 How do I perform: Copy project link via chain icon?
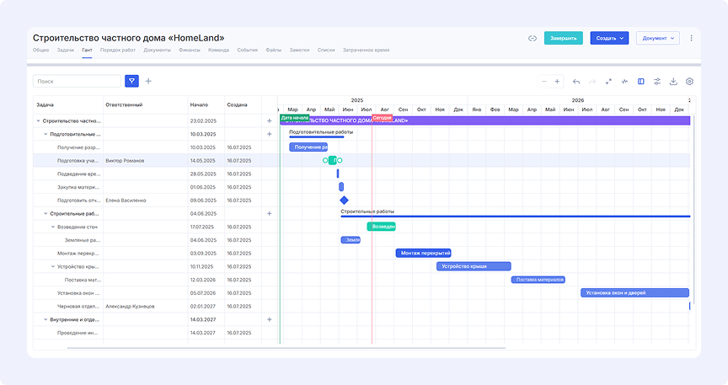coord(533,38)
